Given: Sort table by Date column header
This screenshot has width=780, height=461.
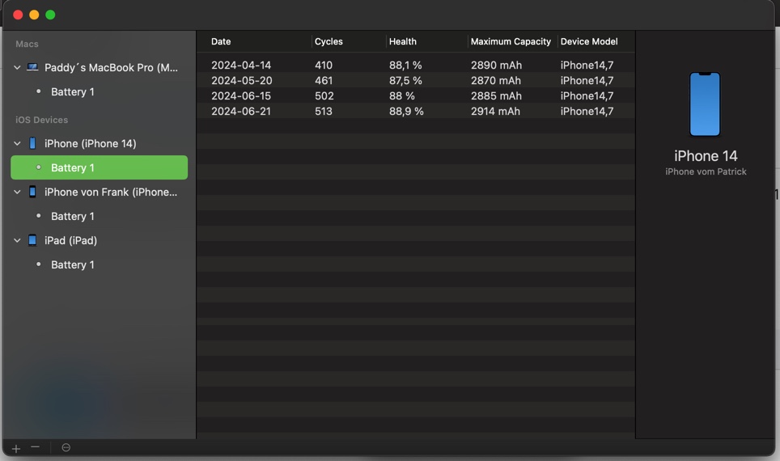Looking at the screenshot, I should pyautogui.click(x=221, y=42).
